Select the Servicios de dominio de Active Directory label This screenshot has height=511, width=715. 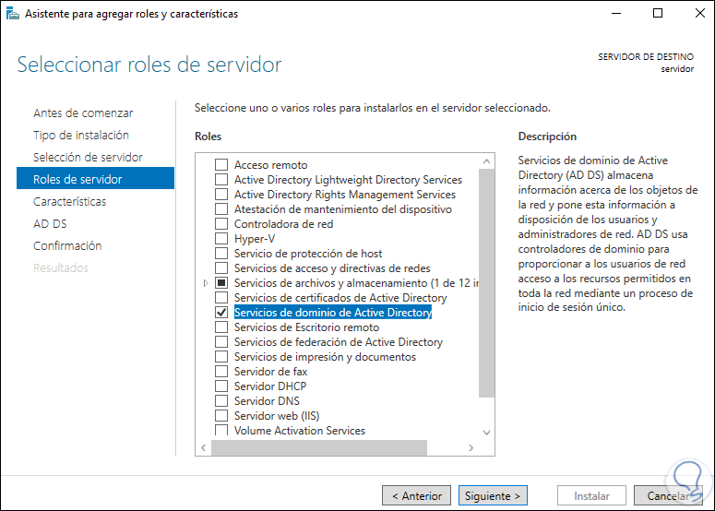click(x=333, y=313)
